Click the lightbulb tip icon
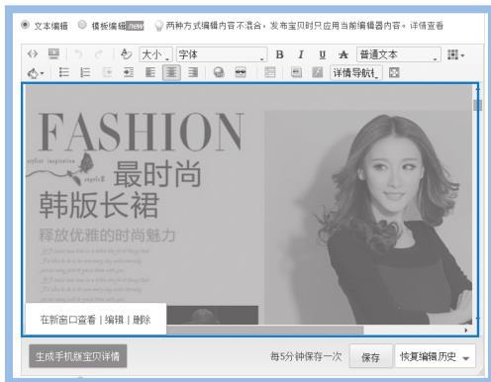491x382 pixels. click(158, 26)
